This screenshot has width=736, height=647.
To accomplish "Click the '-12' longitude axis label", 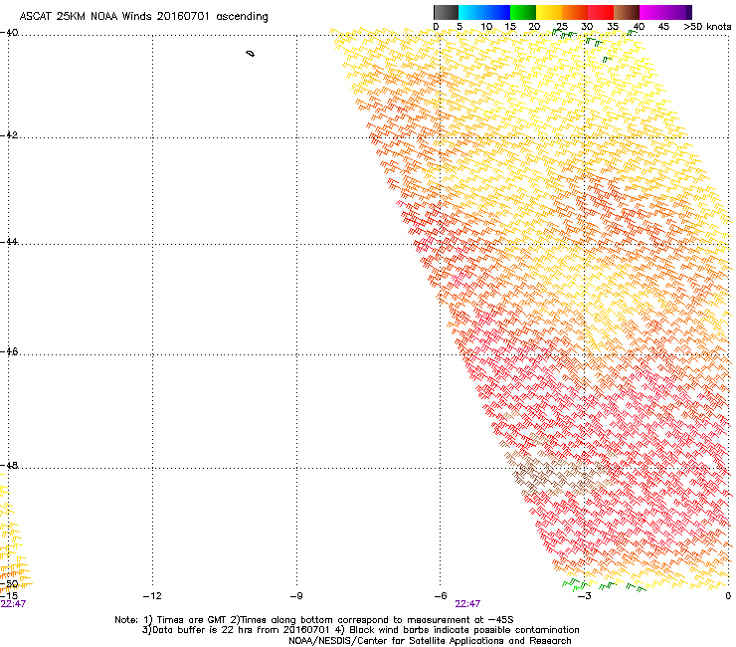I will point(152,596).
